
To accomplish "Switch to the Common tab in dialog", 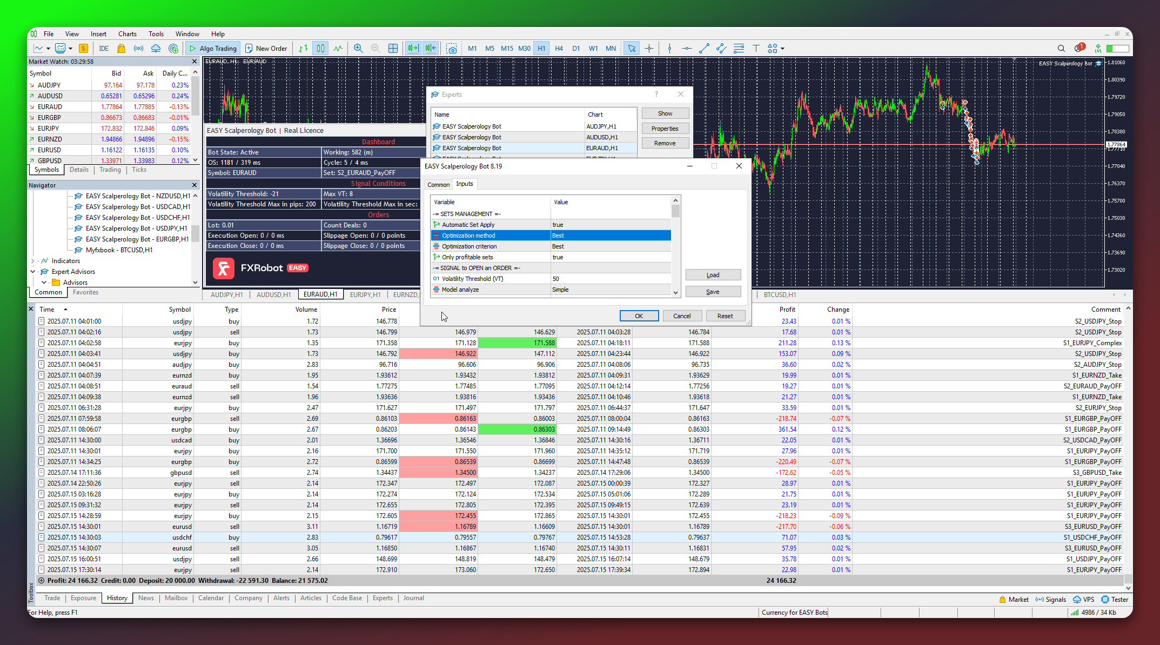I will click(438, 185).
